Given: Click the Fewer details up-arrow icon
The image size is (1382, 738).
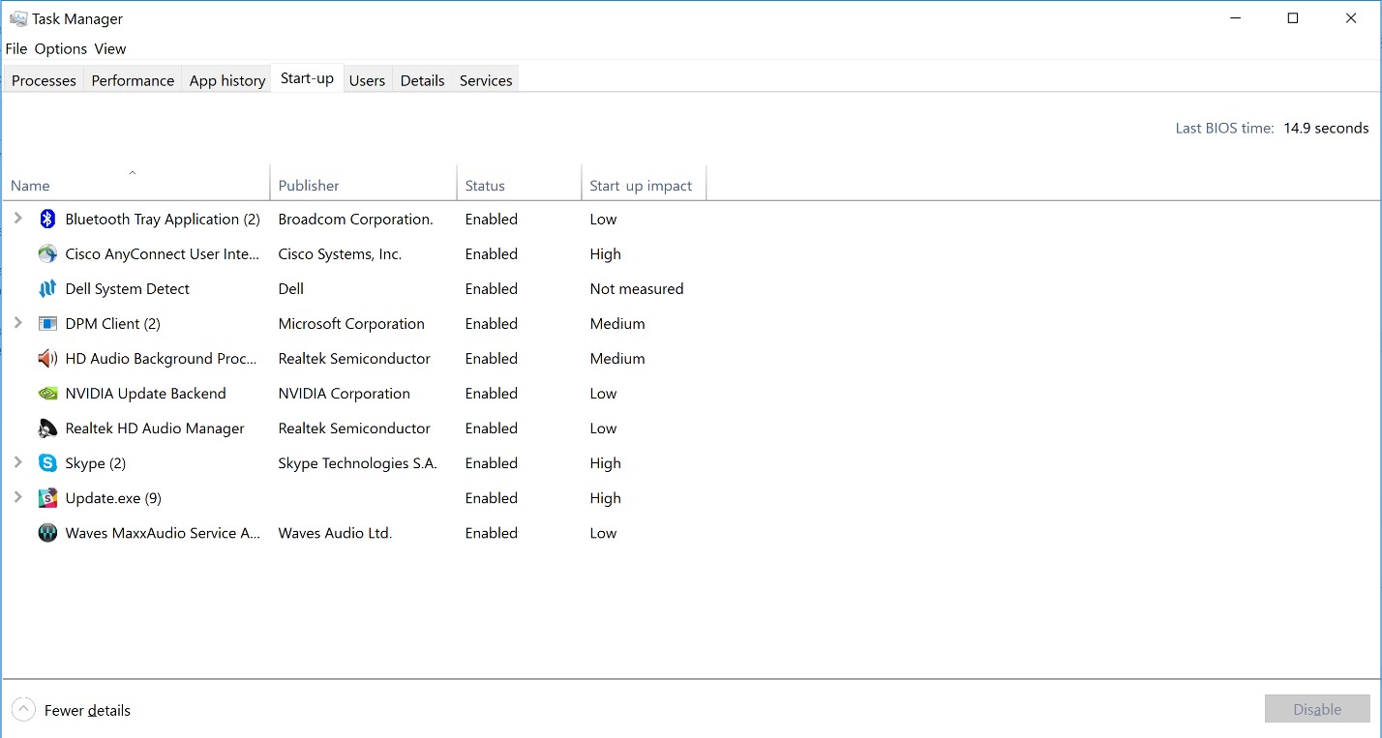Looking at the screenshot, I should (x=23, y=710).
